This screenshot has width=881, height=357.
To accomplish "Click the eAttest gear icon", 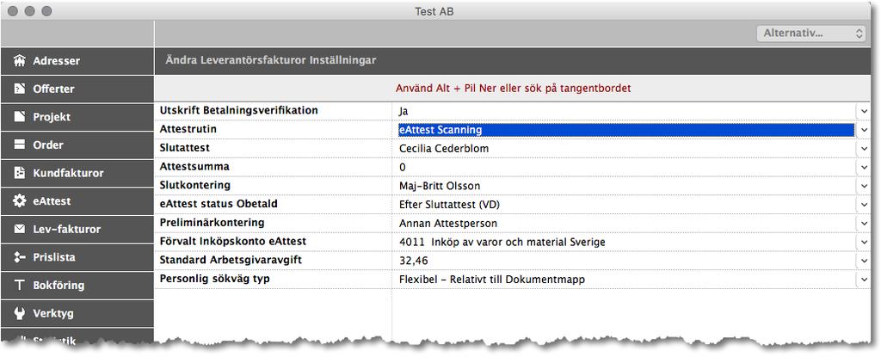I will (19, 201).
